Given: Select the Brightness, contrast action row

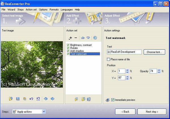Looking at the screenshot, I should point(81,45).
